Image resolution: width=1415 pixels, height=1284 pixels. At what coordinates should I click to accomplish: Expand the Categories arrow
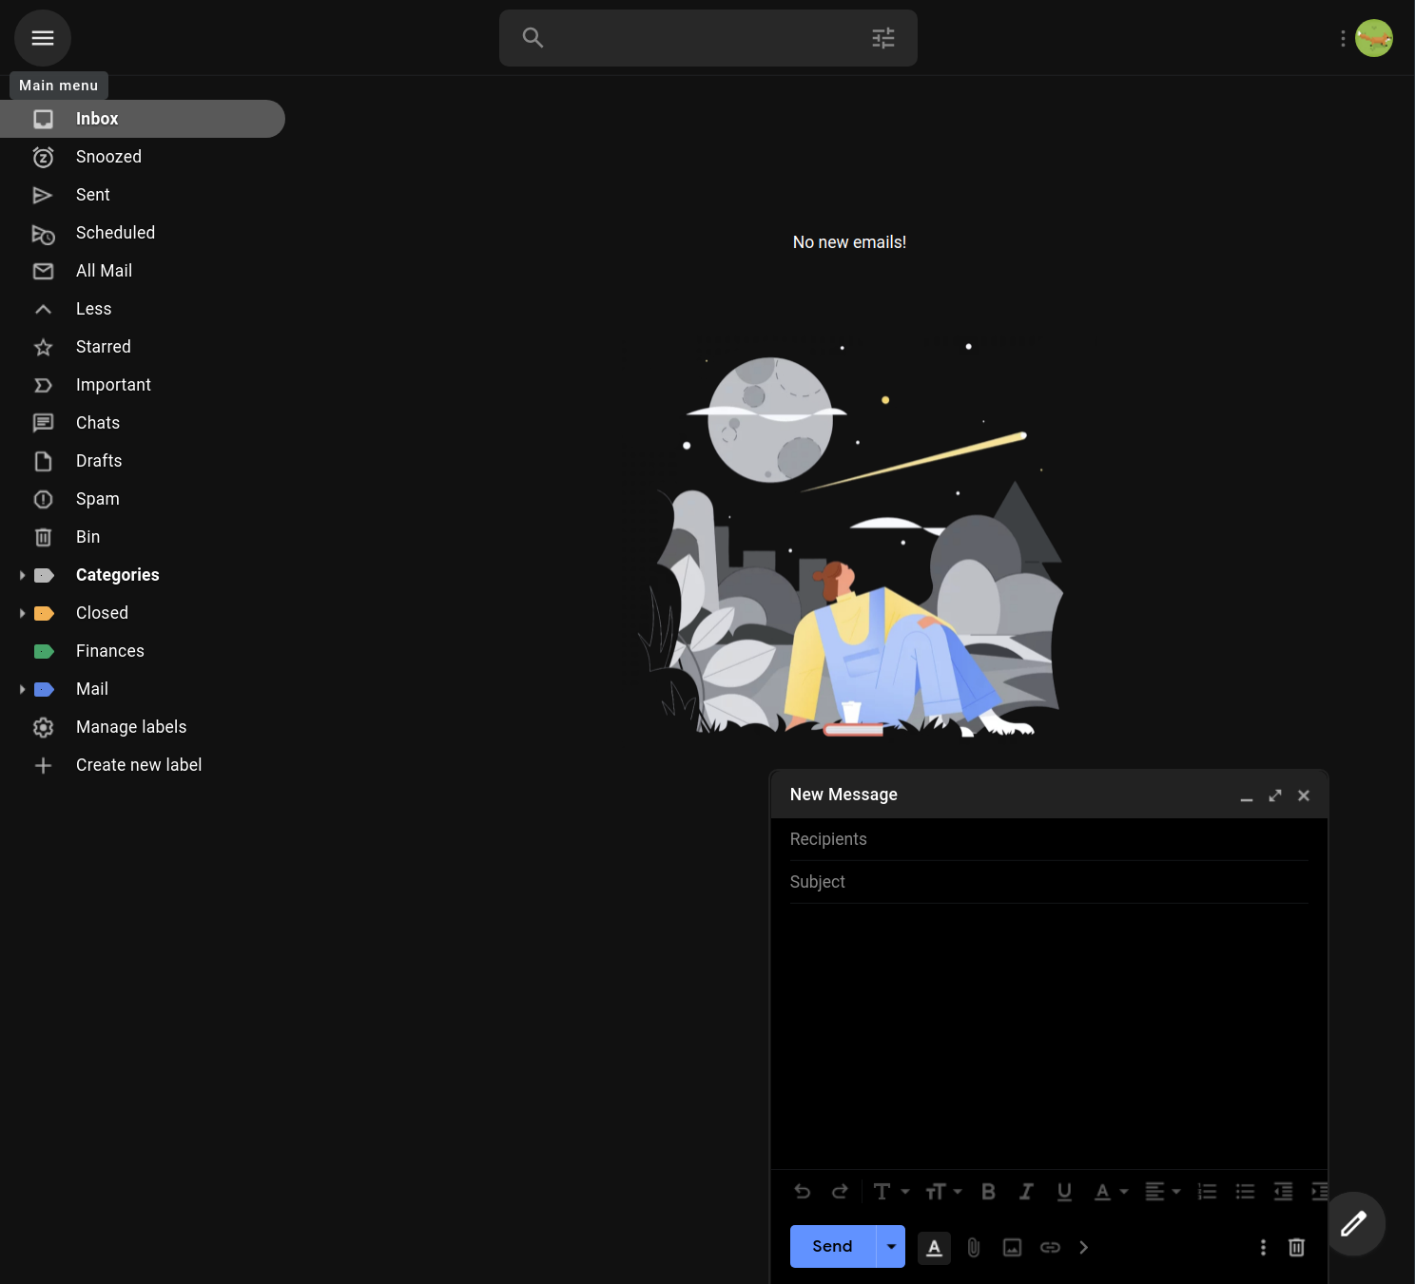(x=22, y=575)
